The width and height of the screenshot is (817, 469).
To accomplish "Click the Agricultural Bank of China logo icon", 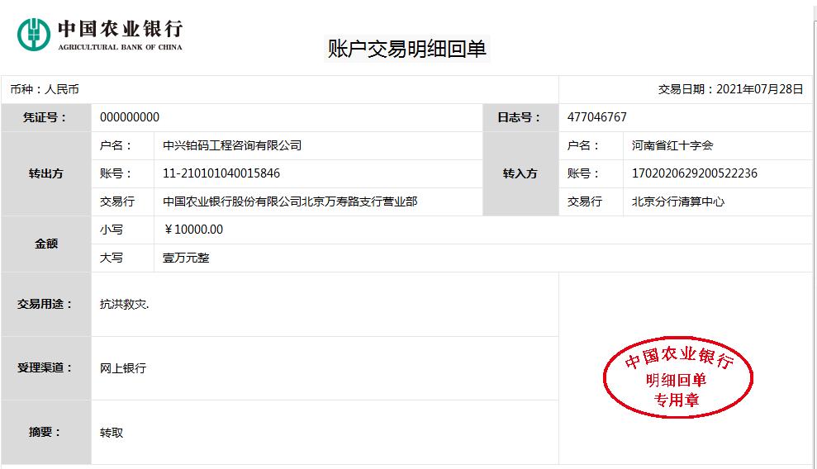I will (34, 35).
